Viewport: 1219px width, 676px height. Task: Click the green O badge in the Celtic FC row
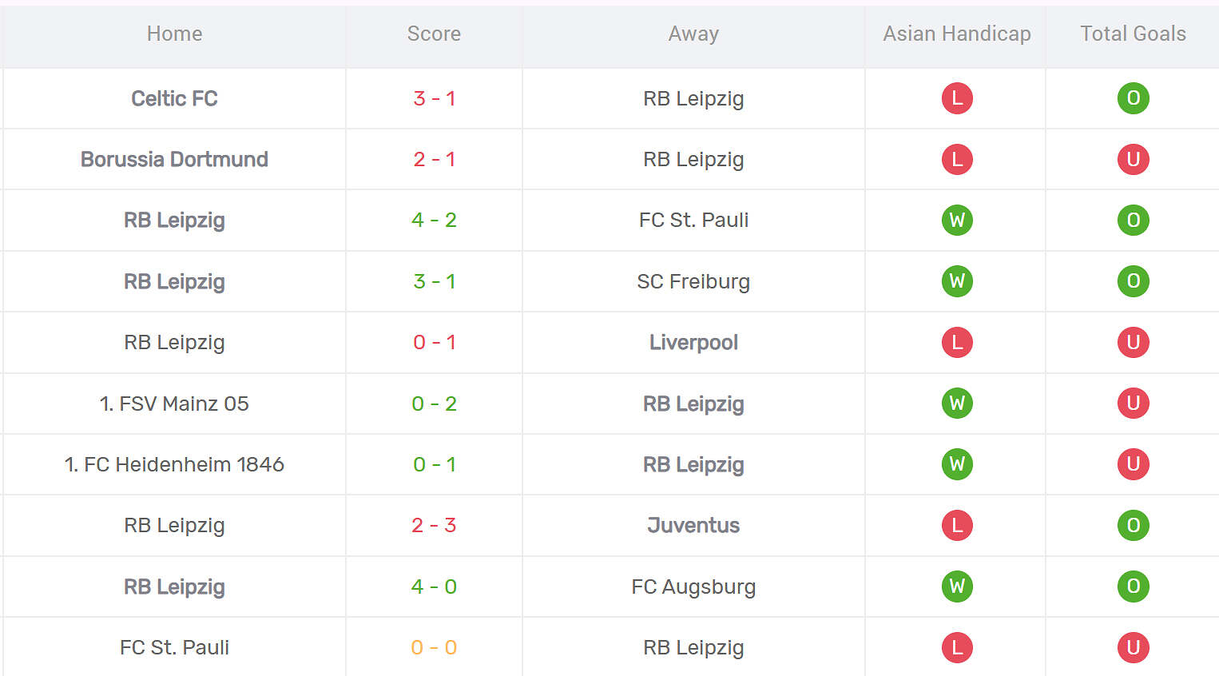click(1133, 98)
